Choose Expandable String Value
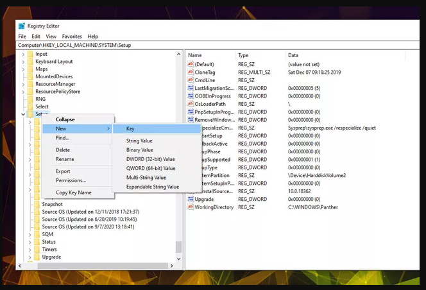Viewport: 426px width, 290px height. point(157,187)
